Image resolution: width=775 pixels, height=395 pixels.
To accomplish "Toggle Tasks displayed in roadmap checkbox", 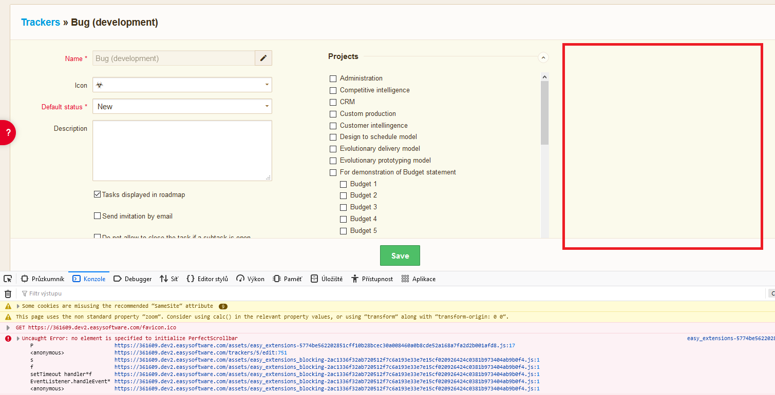I will 97,195.
